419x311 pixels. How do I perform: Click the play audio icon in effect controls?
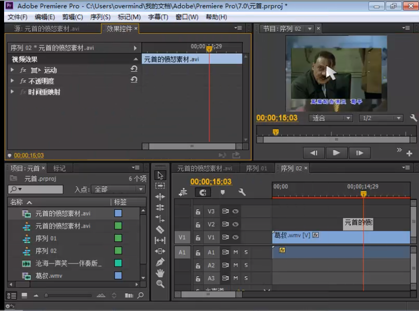(222, 155)
